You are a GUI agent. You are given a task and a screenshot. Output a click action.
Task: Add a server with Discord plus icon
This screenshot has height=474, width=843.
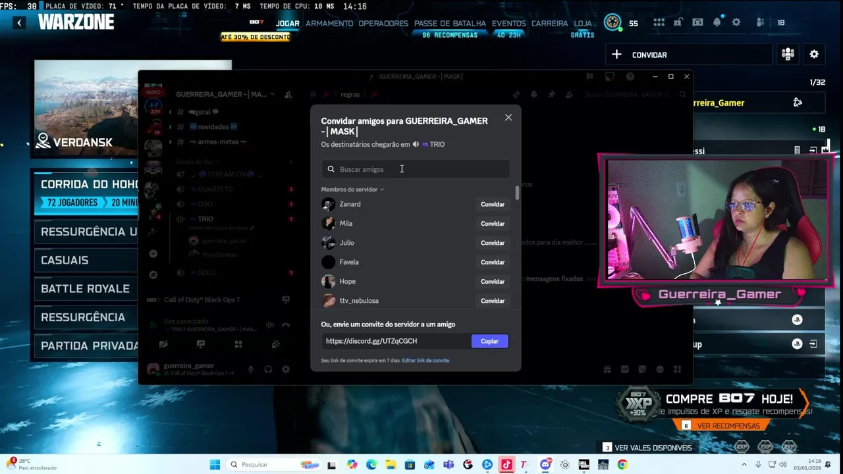click(x=153, y=253)
